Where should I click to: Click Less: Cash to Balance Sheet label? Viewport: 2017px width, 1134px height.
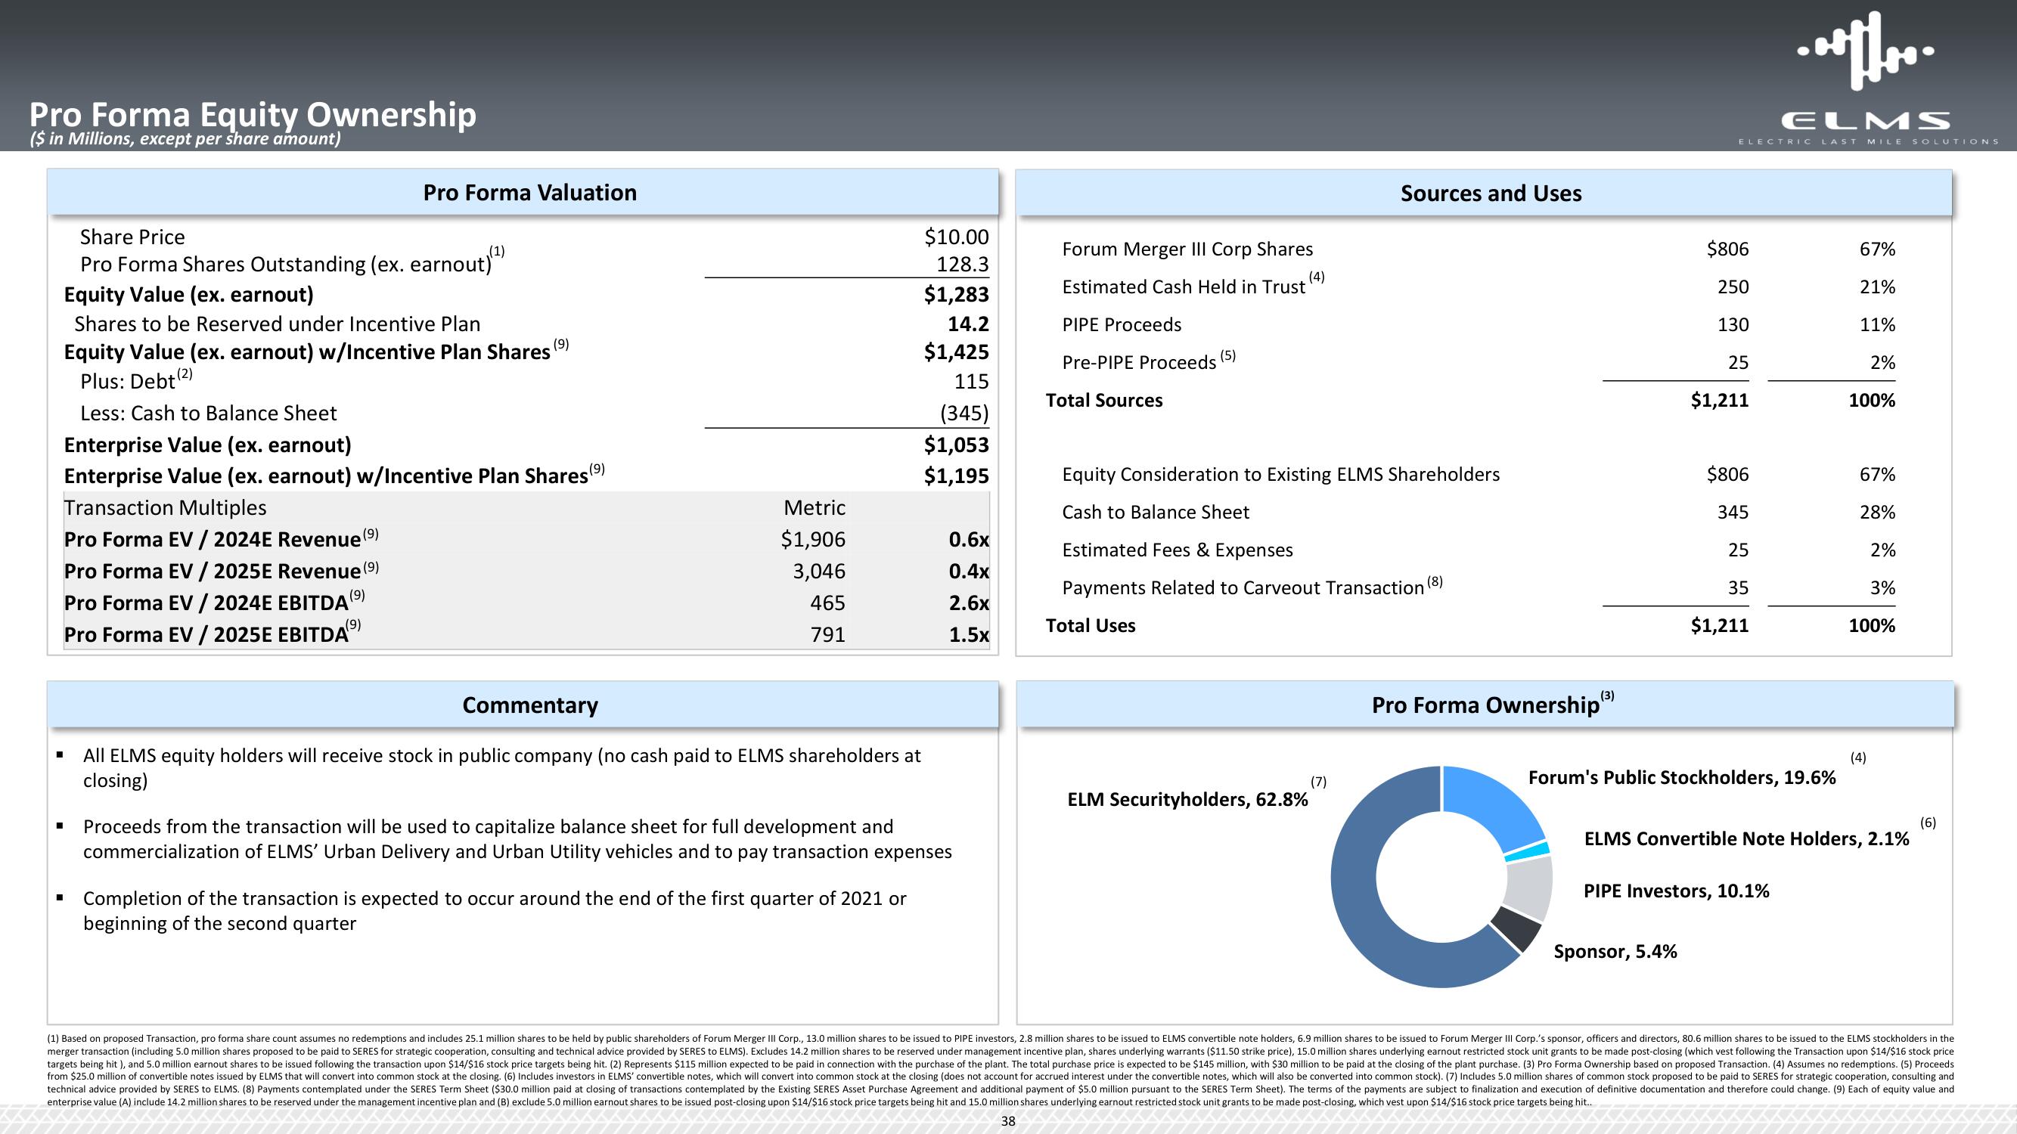tap(208, 414)
